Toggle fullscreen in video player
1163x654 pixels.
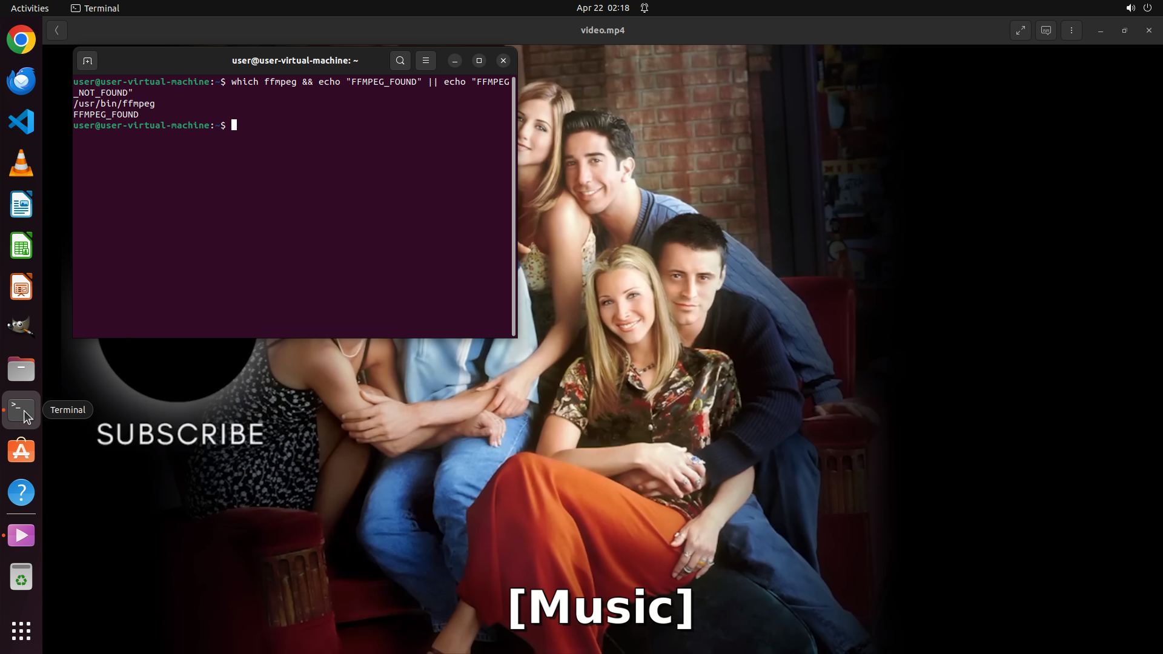tap(1021, 30)
